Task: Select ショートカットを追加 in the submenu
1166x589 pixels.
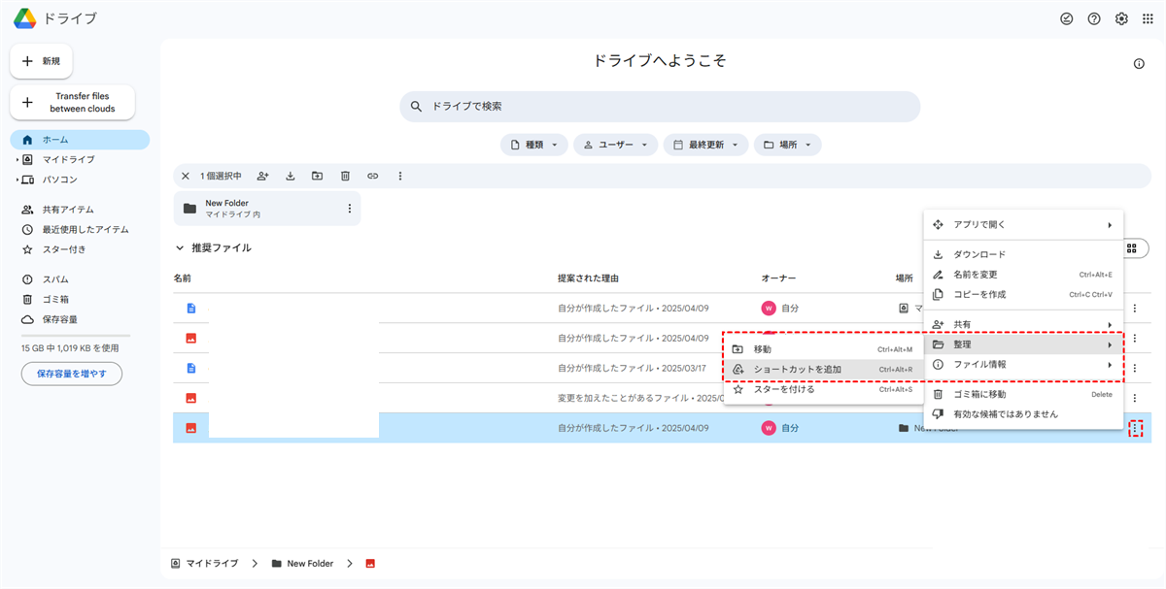Action: point(797,369)
